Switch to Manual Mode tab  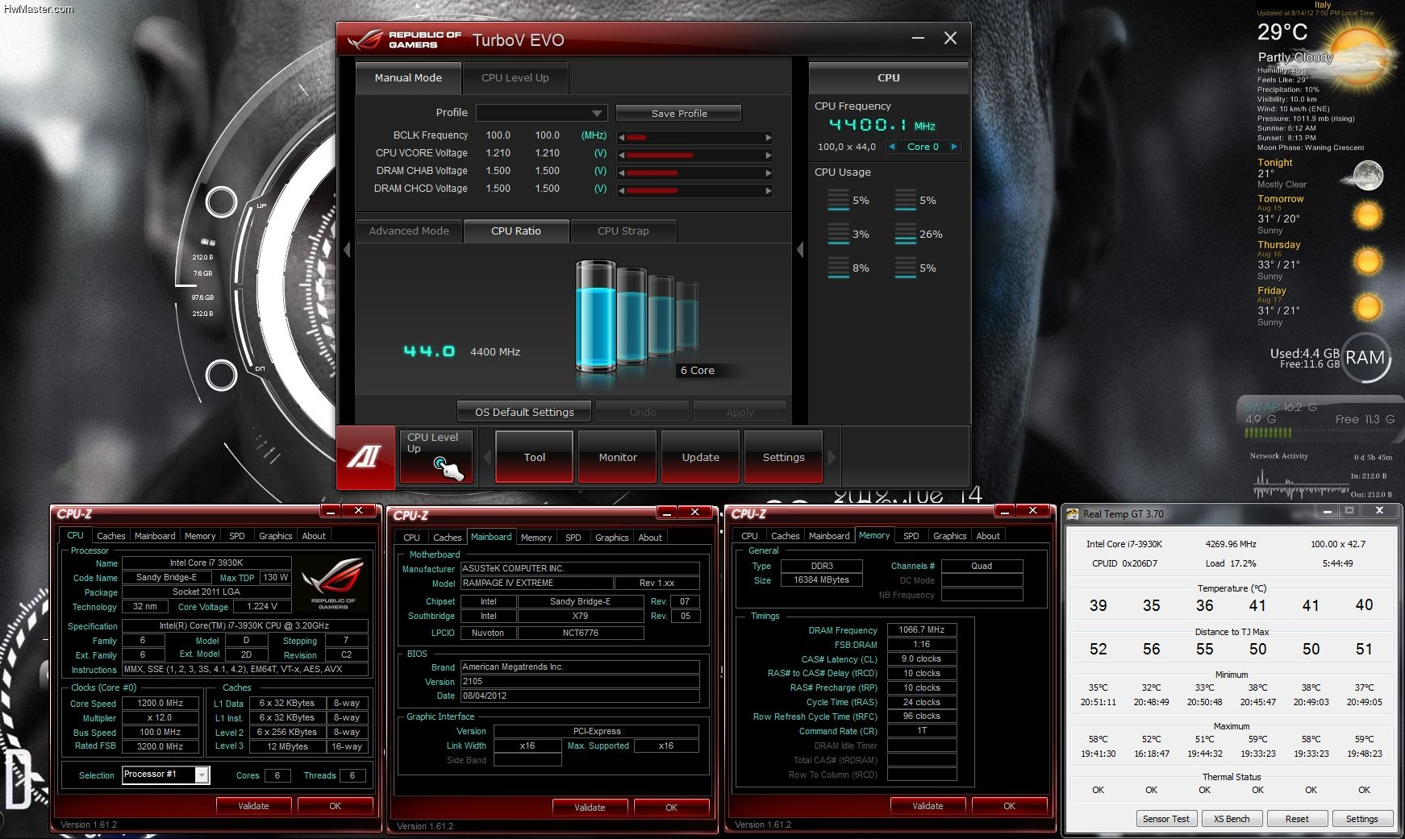408,77
